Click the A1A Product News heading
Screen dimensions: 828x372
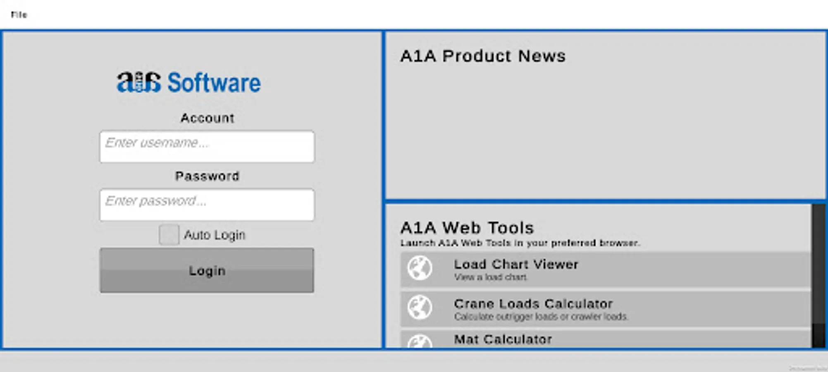[x=483, y=56]
